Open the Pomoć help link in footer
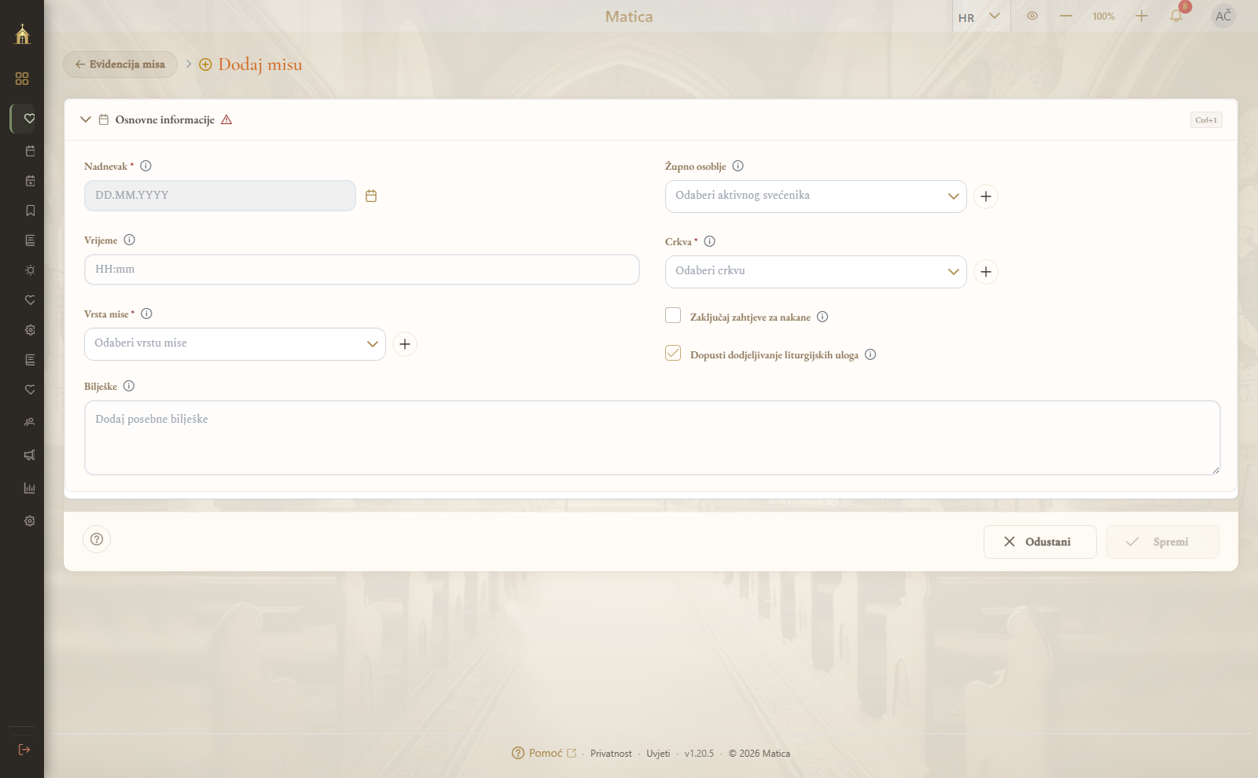The height and width of the screenshot is (778, 1258). (544, 753)
